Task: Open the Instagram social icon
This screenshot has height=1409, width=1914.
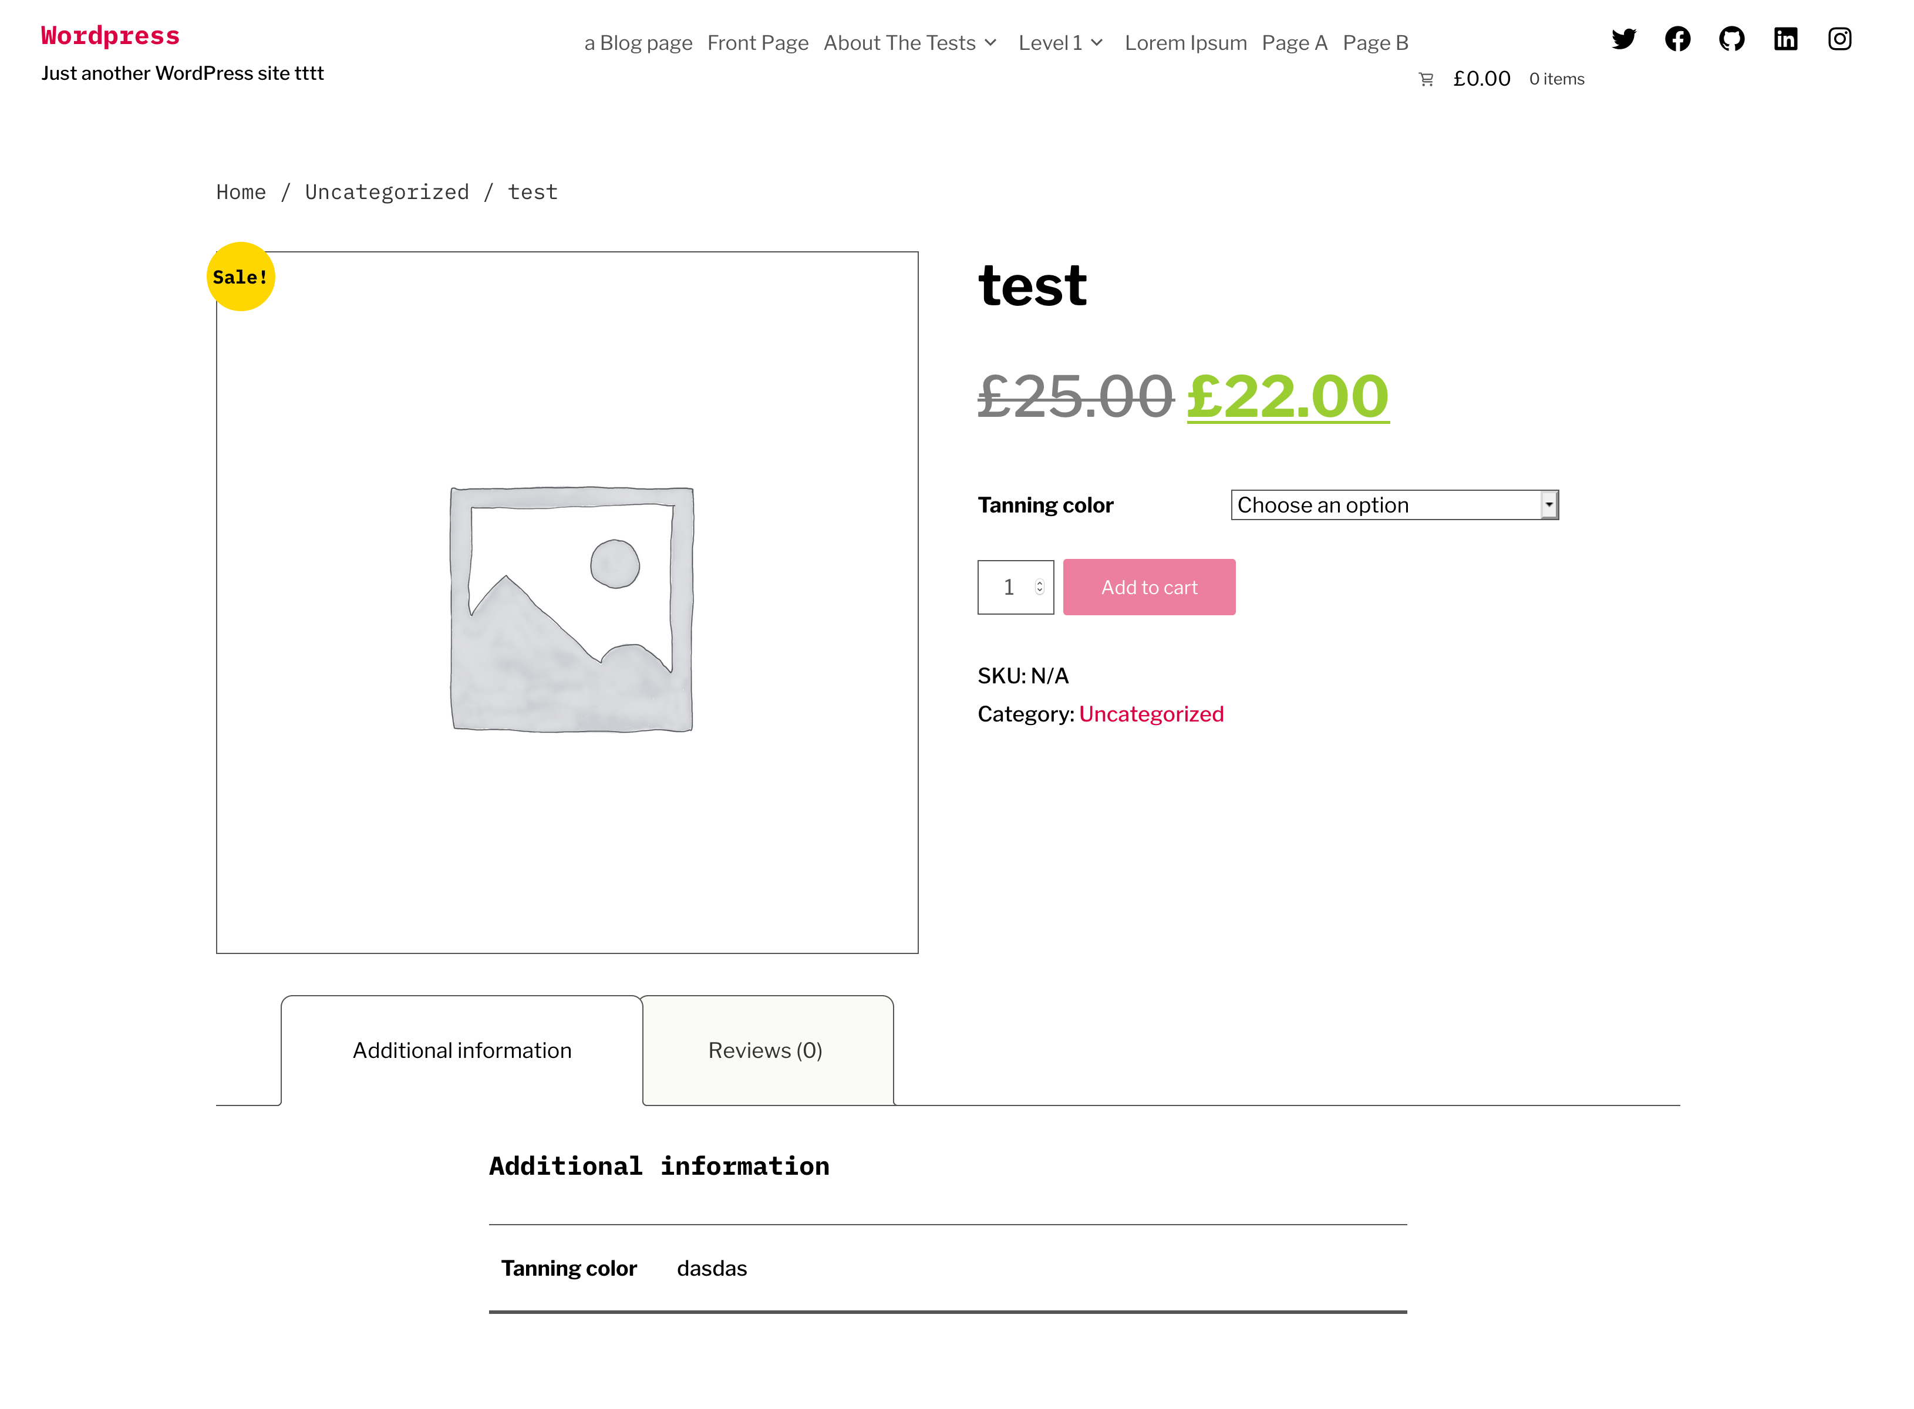Action: 1839,39
